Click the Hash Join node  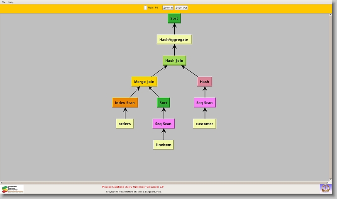[174, 61]
